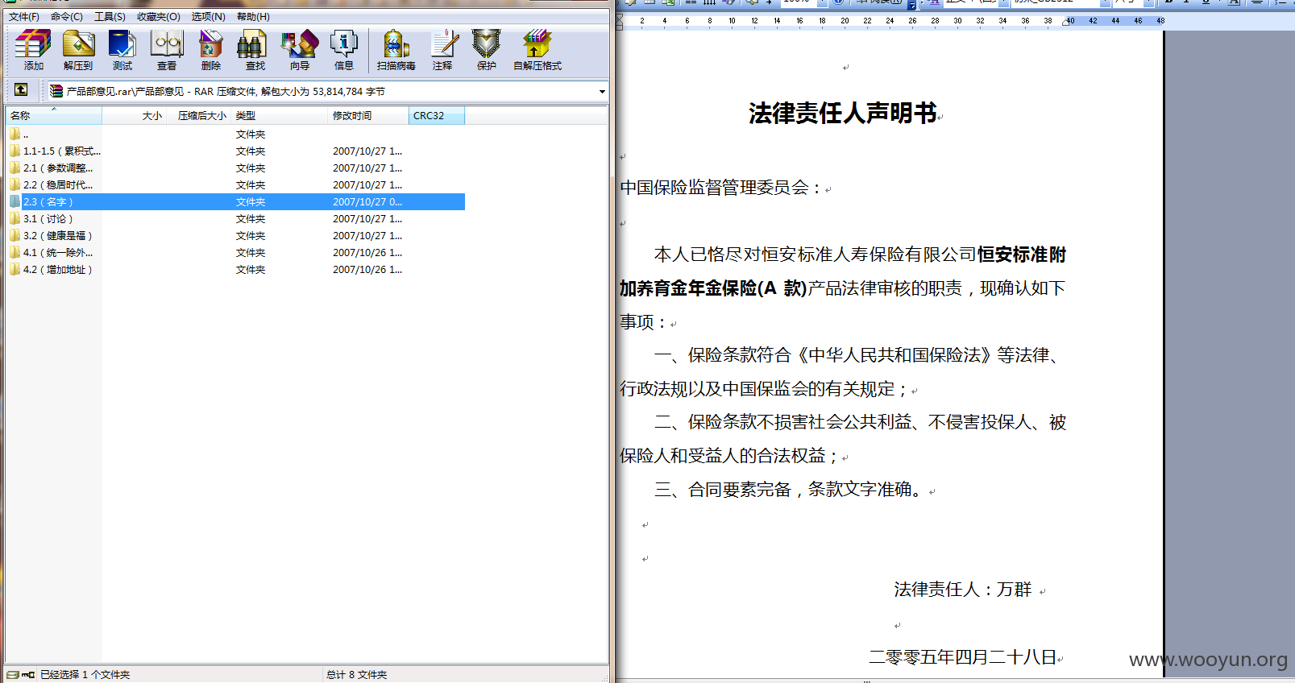The width and height of the screenshot is (1295, 683).
Task: Open the 选项(N) menu
Action: (208, 16)
